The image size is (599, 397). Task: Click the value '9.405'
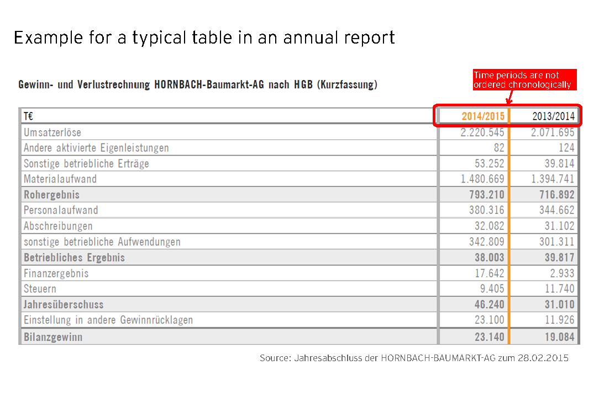click(492, 289)
